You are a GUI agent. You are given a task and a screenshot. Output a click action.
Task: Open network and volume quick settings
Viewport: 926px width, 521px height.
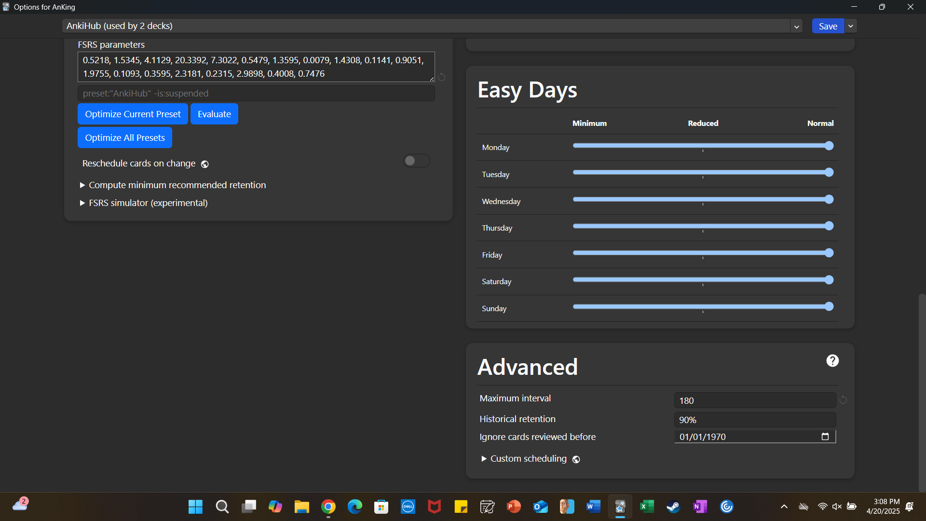[837, 507]
